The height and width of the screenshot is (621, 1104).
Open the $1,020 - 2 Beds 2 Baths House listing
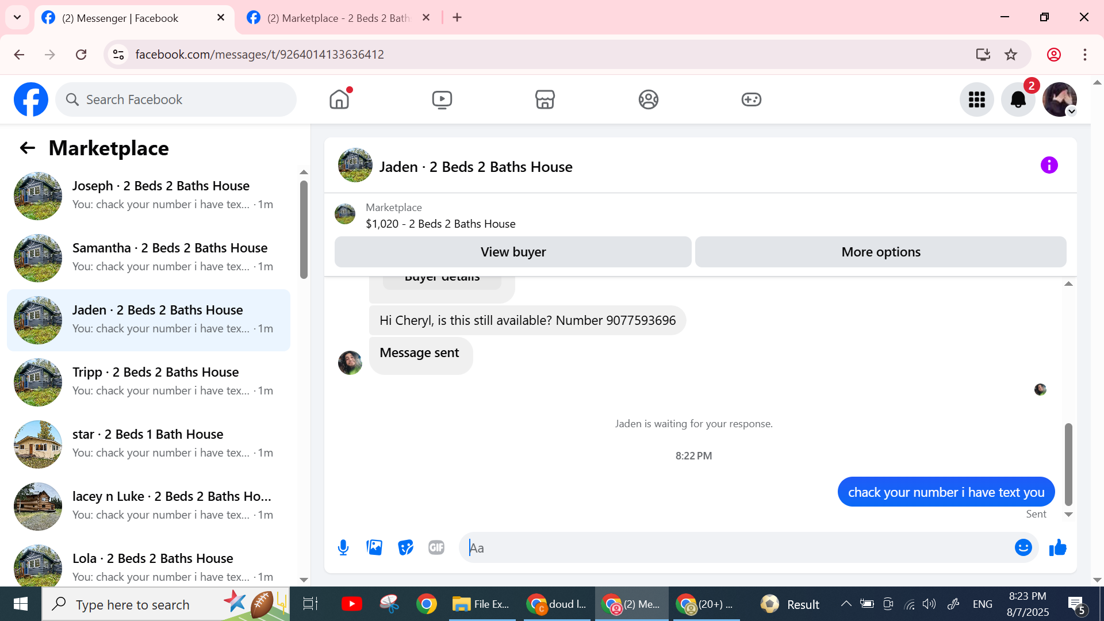tap(440, 224)
